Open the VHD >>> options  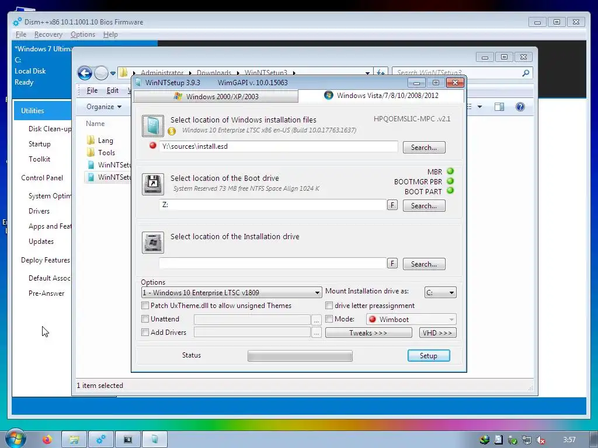437,332
